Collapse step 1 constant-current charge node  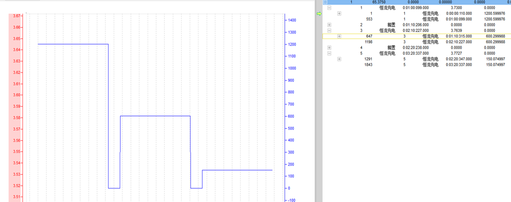(329, 8)
